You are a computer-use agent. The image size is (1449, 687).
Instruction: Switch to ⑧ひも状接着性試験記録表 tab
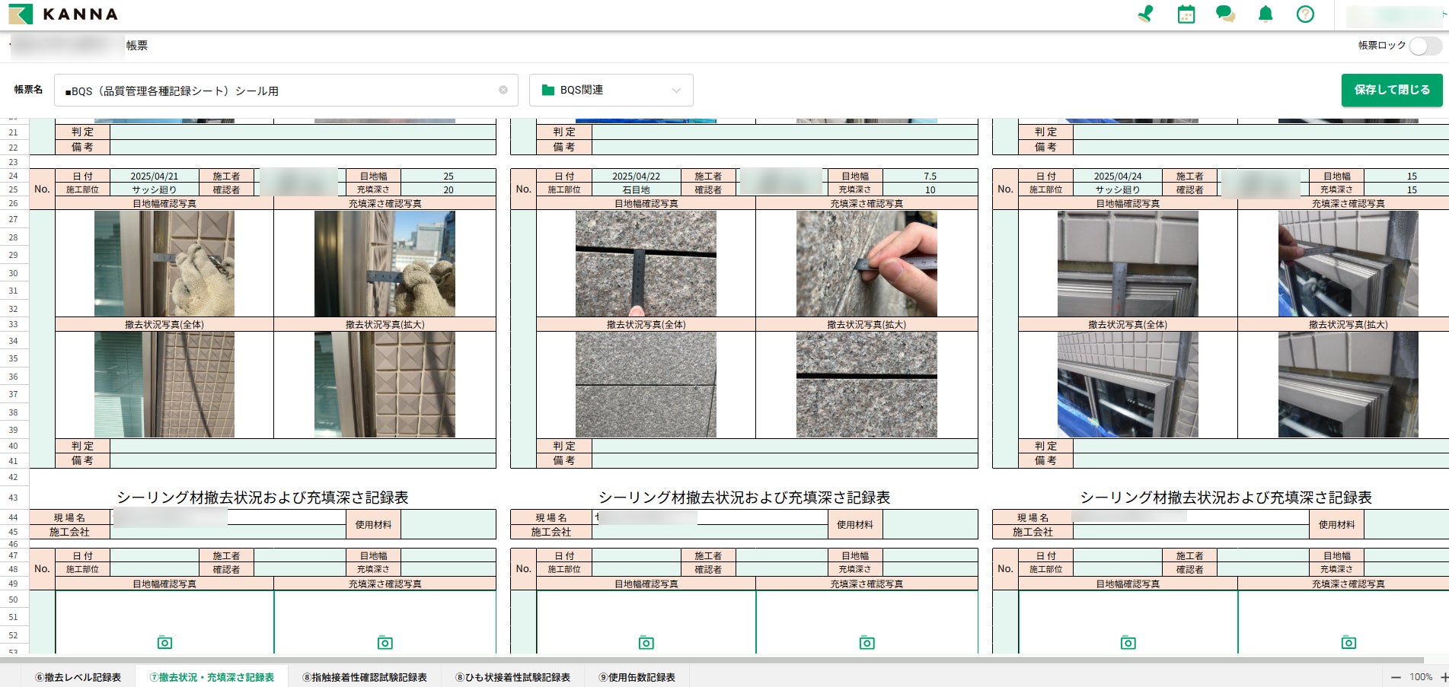pos(512,677)
